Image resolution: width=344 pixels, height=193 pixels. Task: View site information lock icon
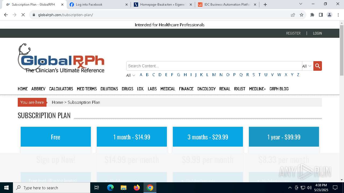point(34,15)
